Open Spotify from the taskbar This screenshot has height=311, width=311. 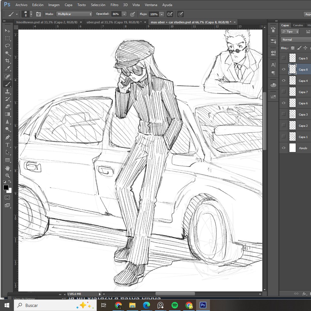click(x=175, y=305)
